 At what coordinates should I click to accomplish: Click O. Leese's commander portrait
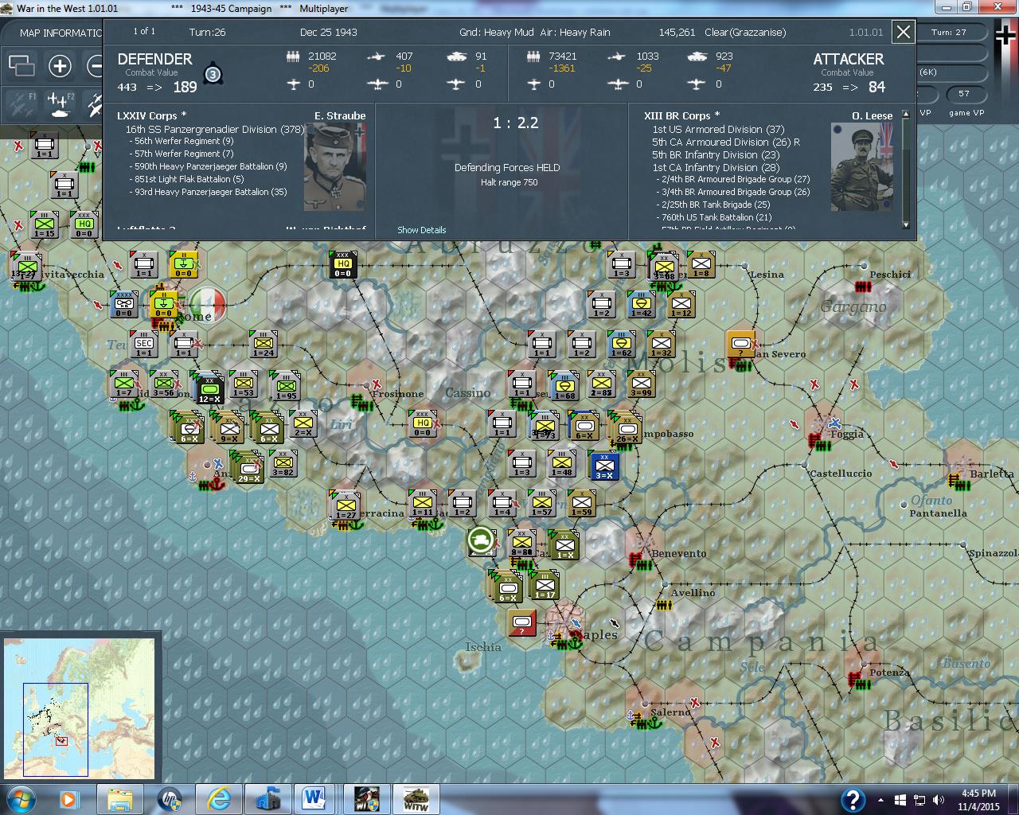click(x=862, y=167)
